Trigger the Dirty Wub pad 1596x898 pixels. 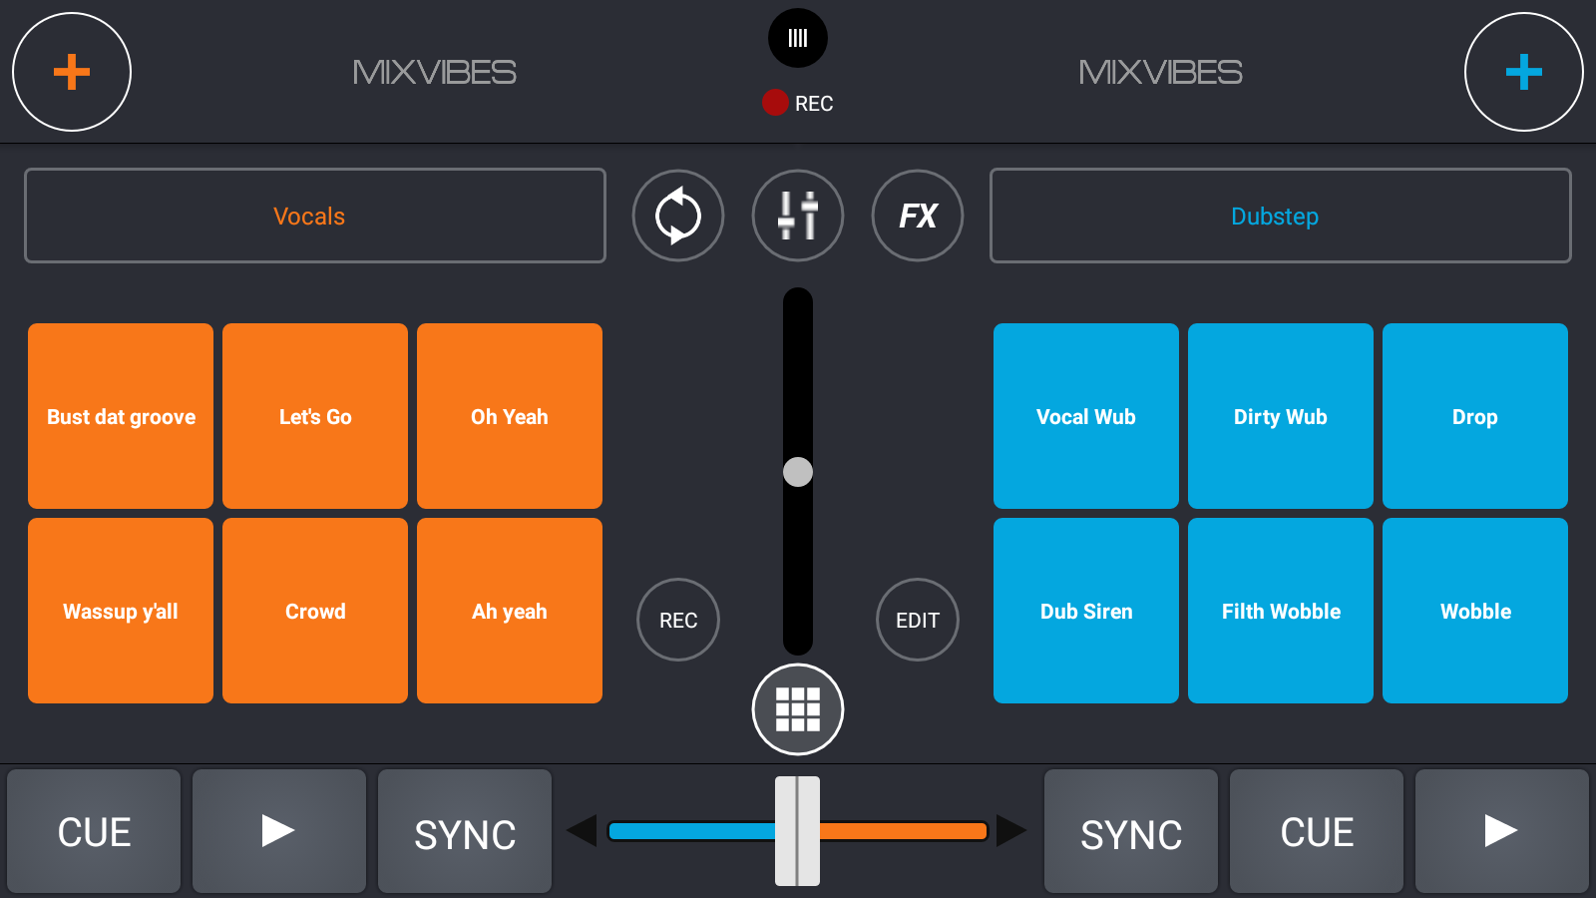point(1281,416)
